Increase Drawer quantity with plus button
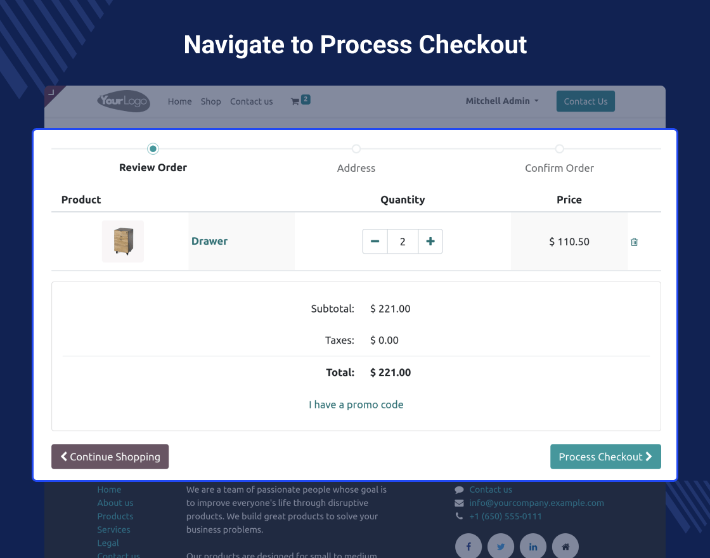This screenshot has width=710, height=558. 430,242
